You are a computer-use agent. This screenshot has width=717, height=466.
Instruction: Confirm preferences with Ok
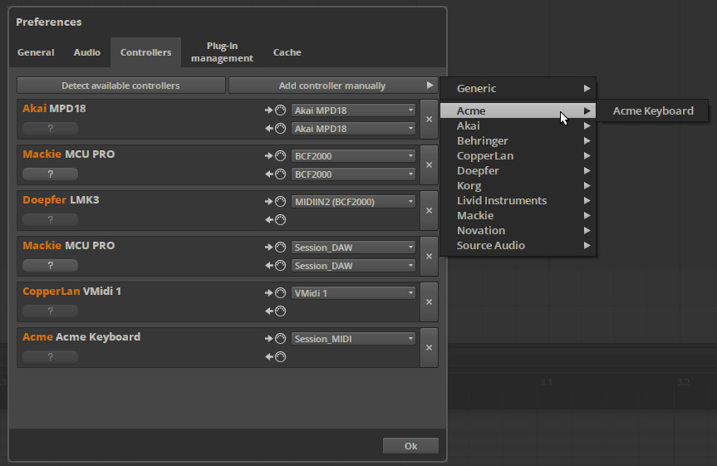(x=410, y=446)
